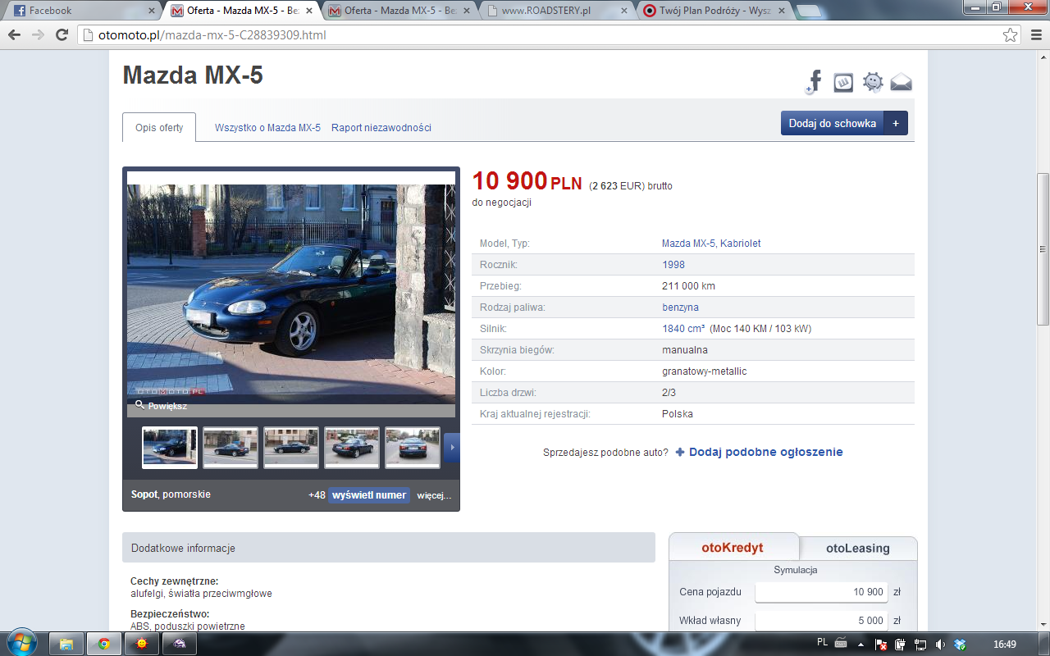Screen dimensions: 1050x656
Task: Open the red sun app in the taskbar
Action: 142,644
